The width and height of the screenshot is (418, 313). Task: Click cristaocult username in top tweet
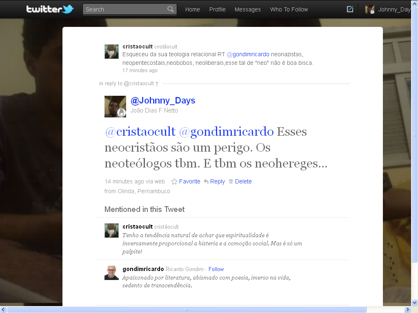pos(138,46)
